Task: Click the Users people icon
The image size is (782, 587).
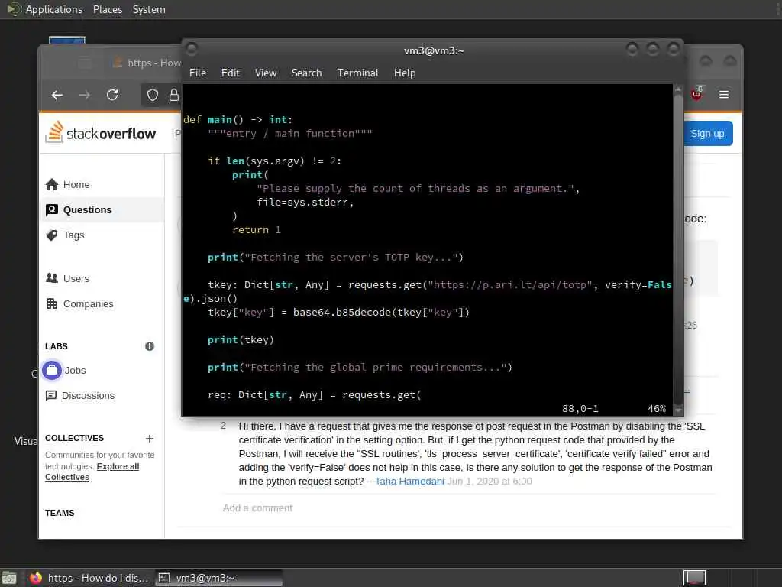Action: click(52, 278)
